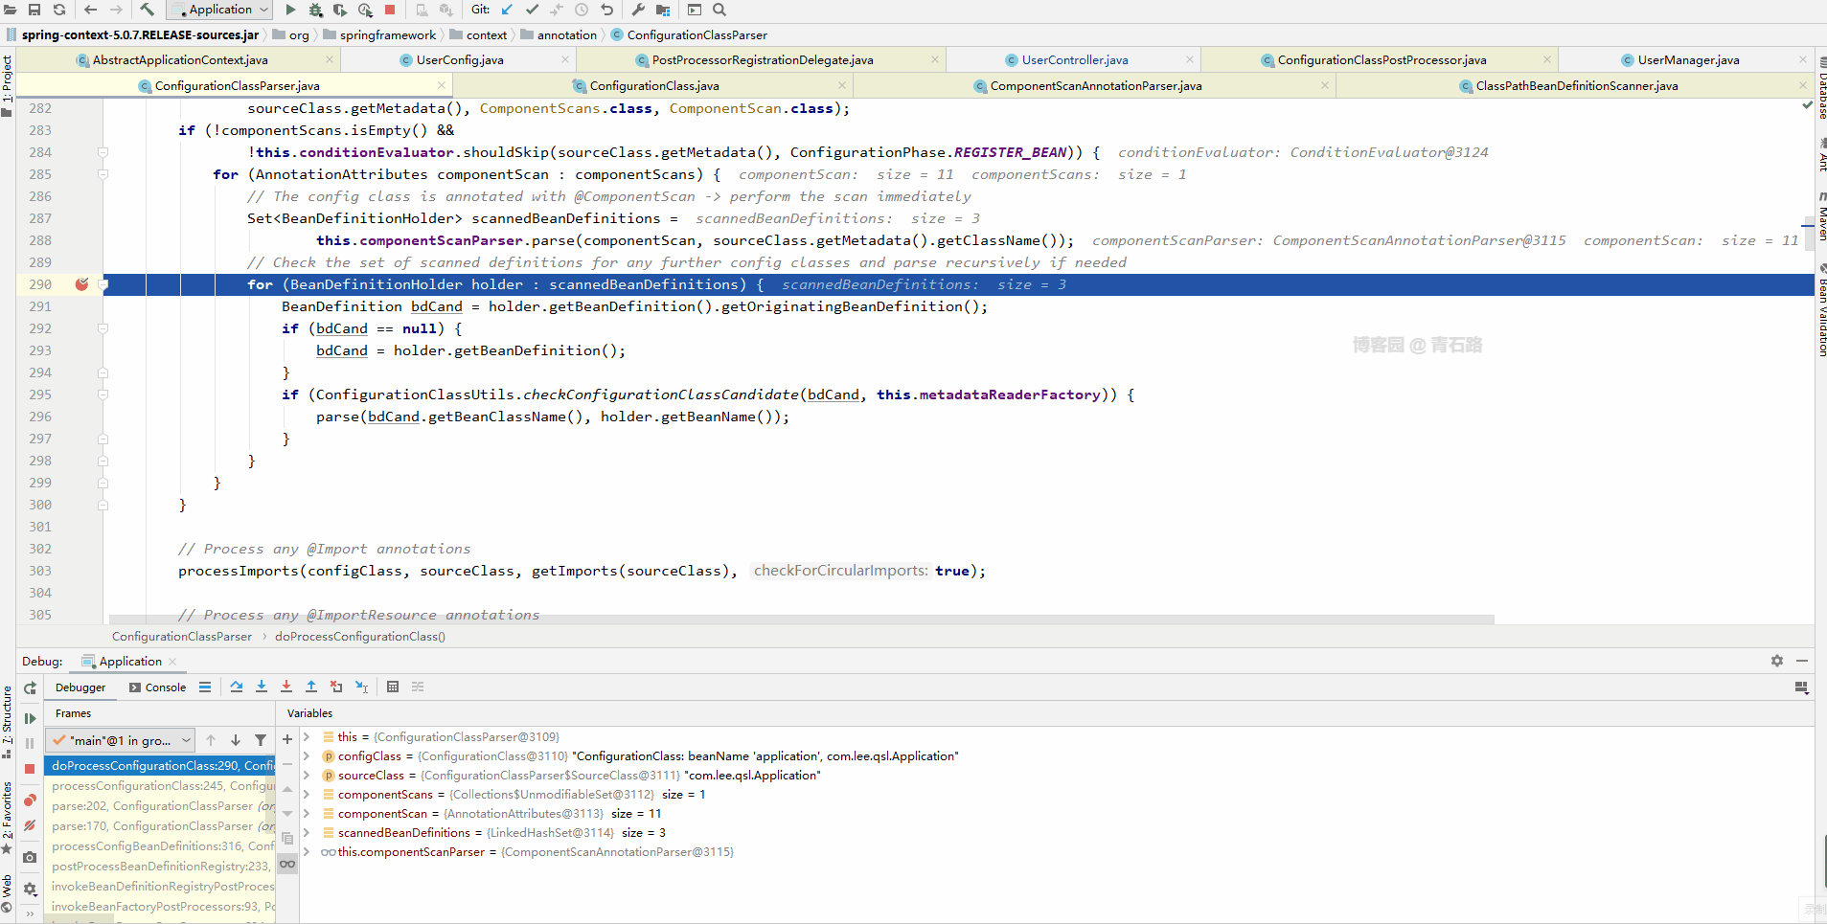Switch to ClassPathBeanDefinitionScanner.java tab

point(1576,85)
